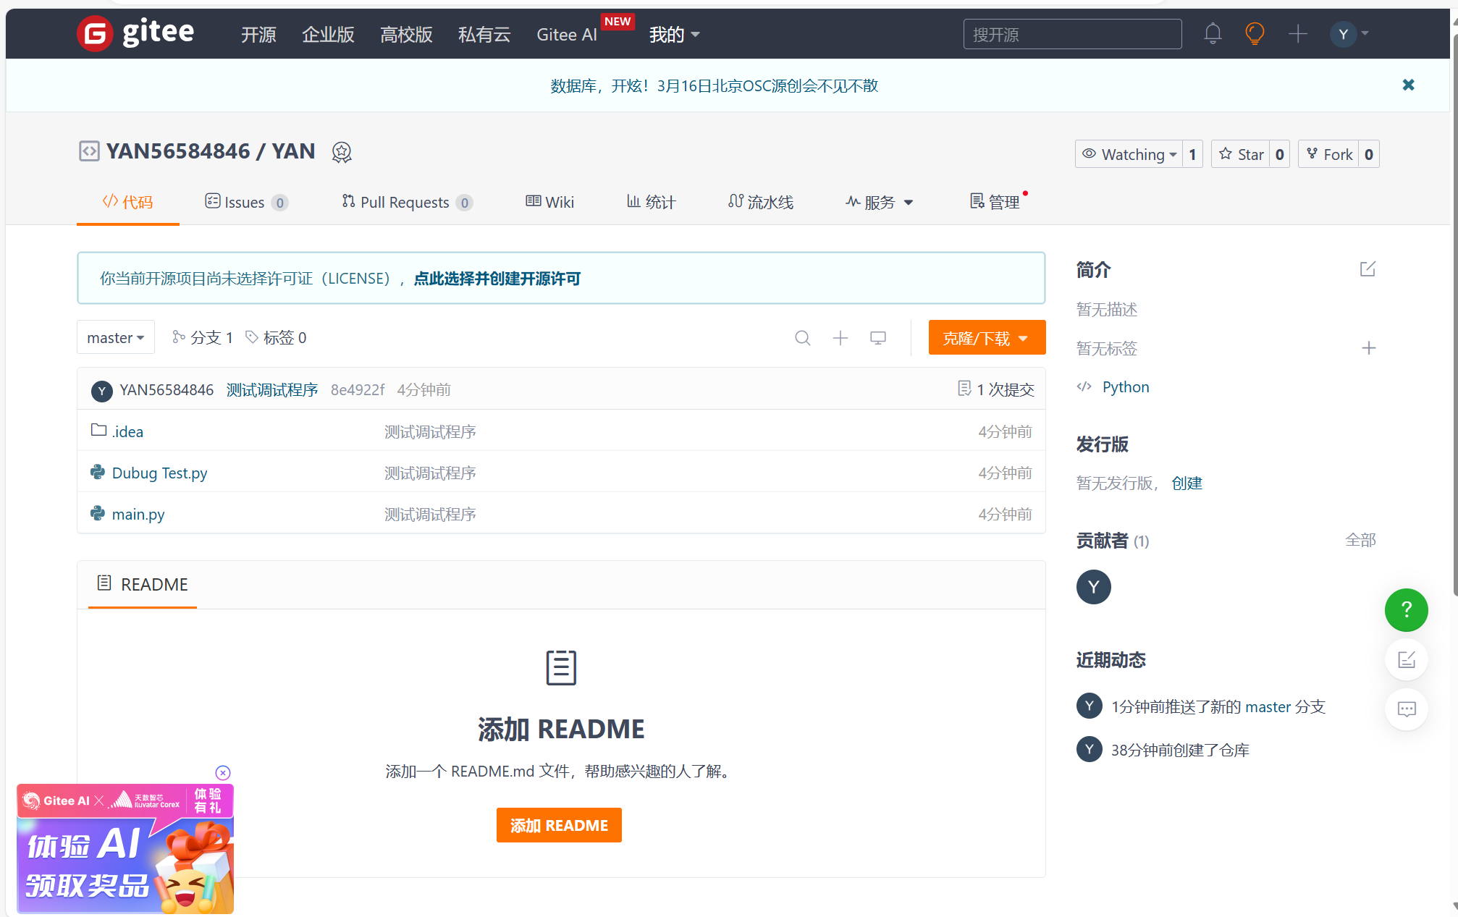Open the 私有云 navigation item

pyautogui.click(x=484, y=34)
